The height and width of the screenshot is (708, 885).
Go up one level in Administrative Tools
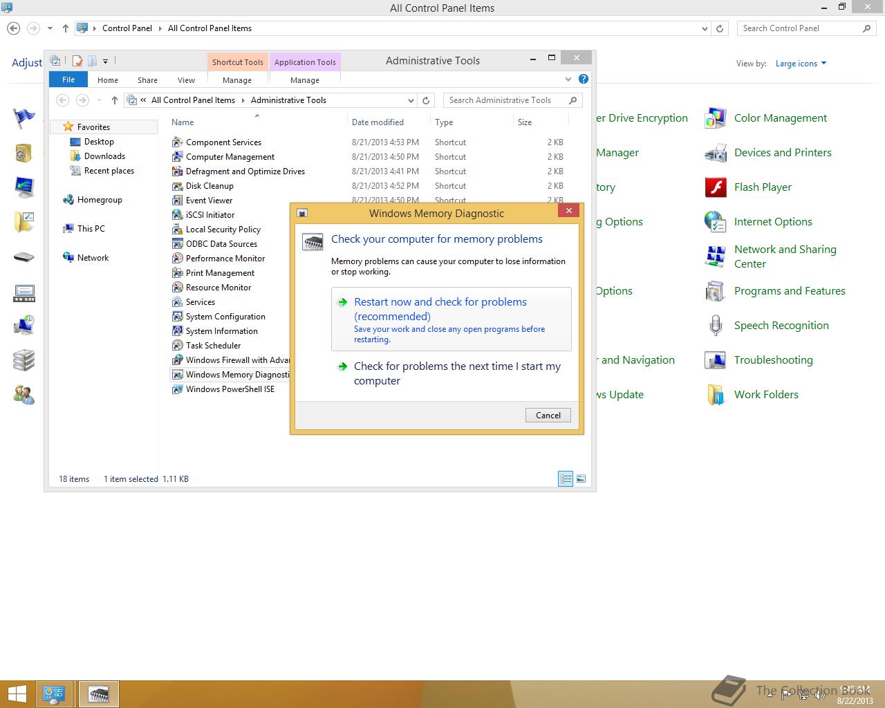(115, 100)
